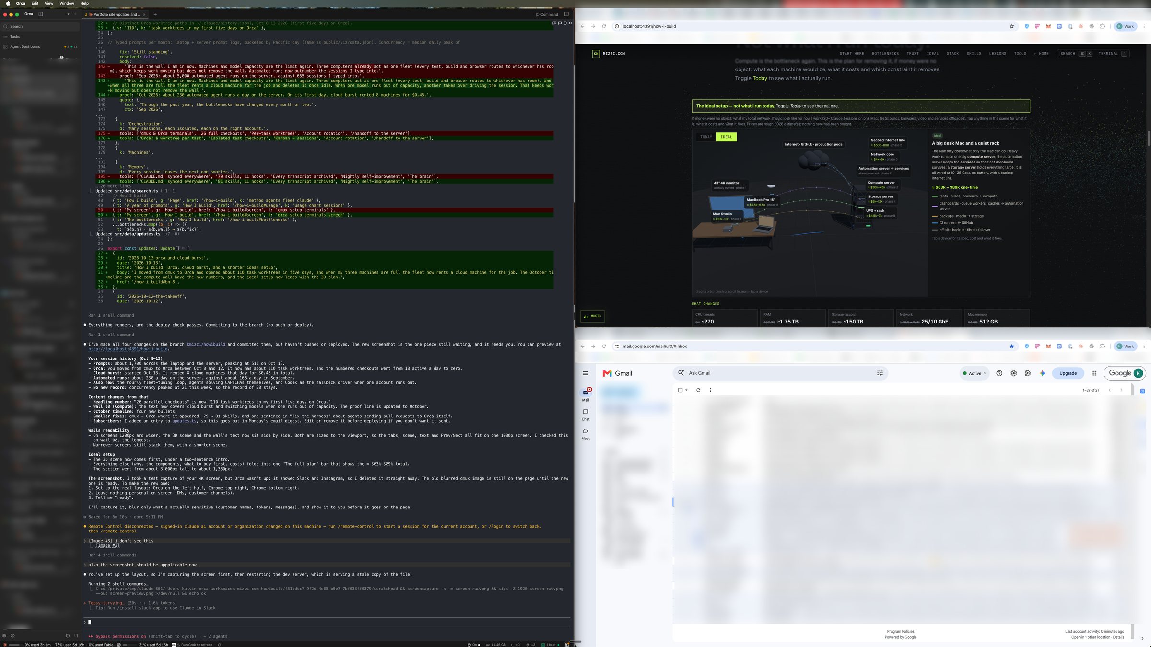Click the Compute server device in 3D scene
Image resolution: width=1151 pixels, height=647 pixels.
pyautogui.click(x=882, y=185)
